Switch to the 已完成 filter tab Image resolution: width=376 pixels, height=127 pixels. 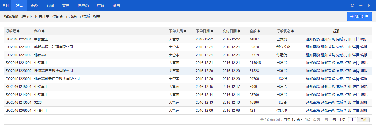click(85, 17)
